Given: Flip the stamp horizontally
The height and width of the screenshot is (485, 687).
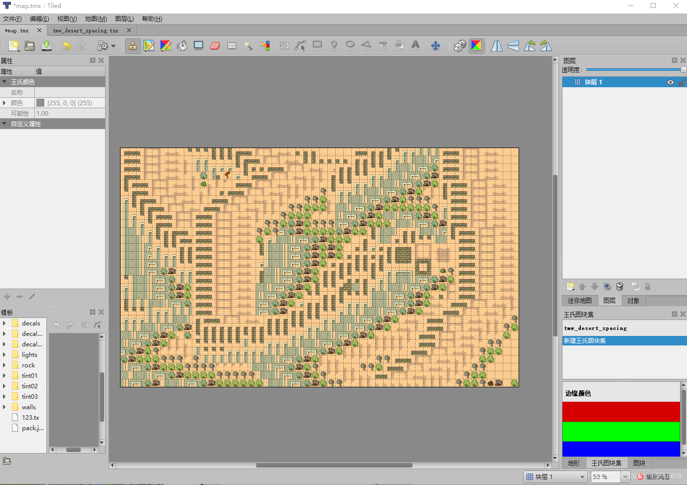Looking at the screenshot, I should coord(497,46).
